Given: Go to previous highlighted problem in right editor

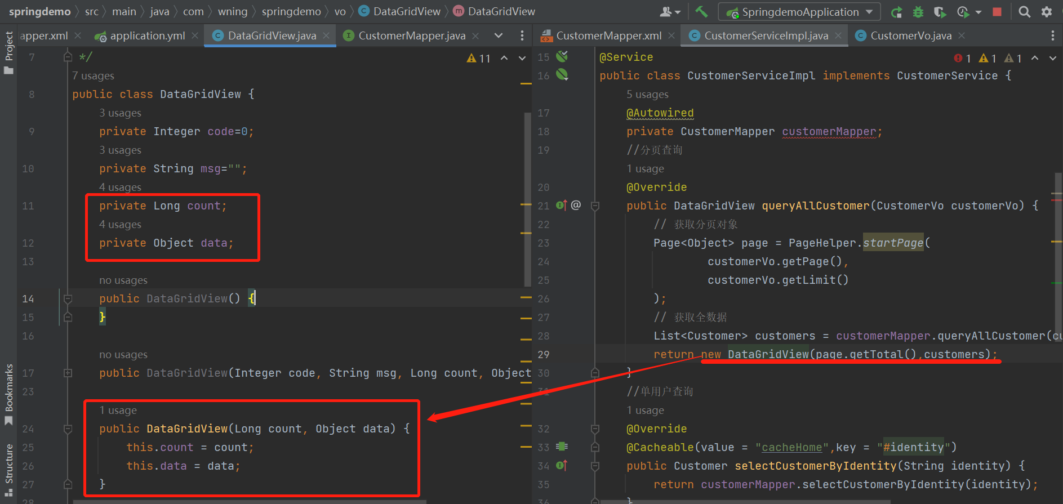Looking at the screenshot, I should tap(1035, 58).
